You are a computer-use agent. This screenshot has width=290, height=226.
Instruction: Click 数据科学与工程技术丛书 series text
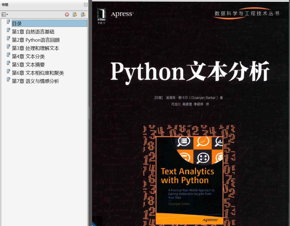[x=247, y=14]
